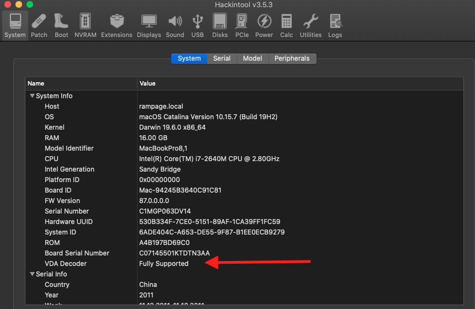Select the Board Serial Number row
475x309 pixels.
244,253
